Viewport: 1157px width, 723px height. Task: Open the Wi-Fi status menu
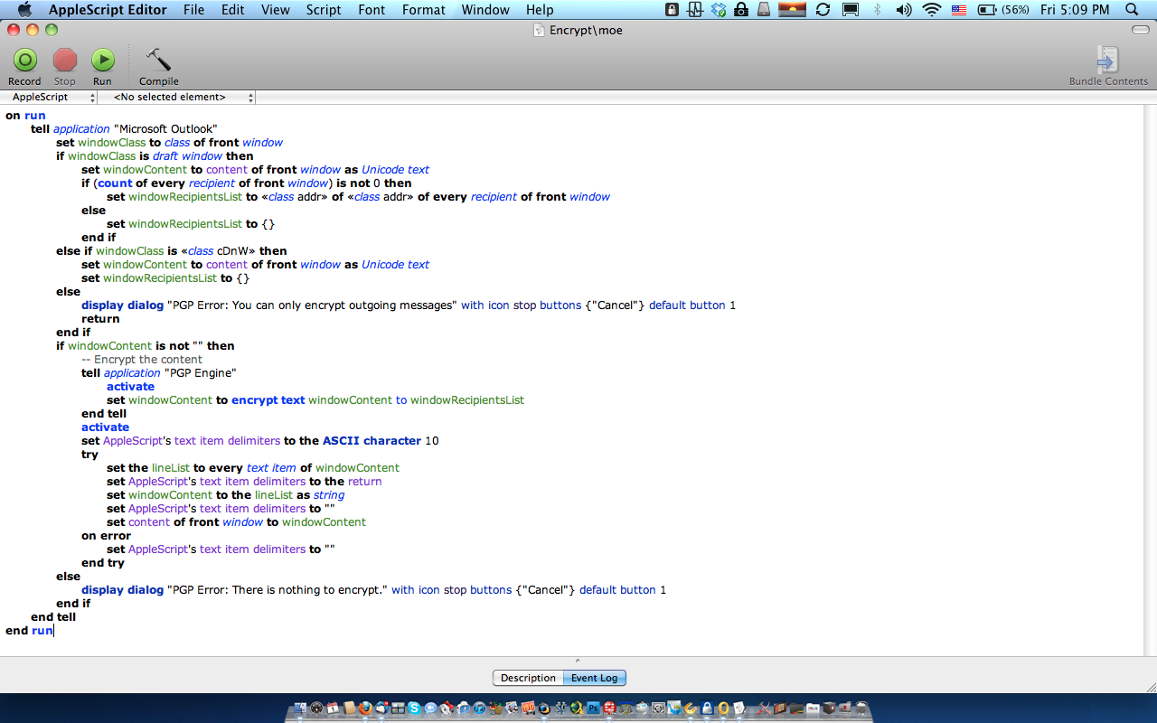(931, 10)
